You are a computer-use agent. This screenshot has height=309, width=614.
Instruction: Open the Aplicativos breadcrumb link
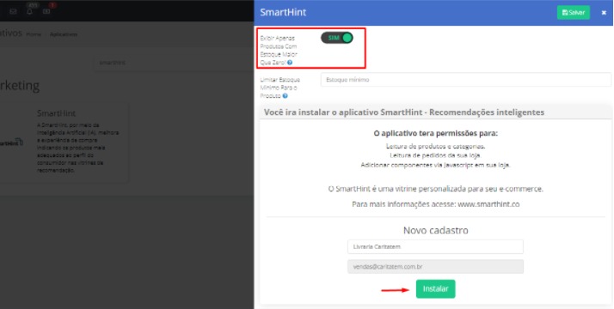[64, 34]
